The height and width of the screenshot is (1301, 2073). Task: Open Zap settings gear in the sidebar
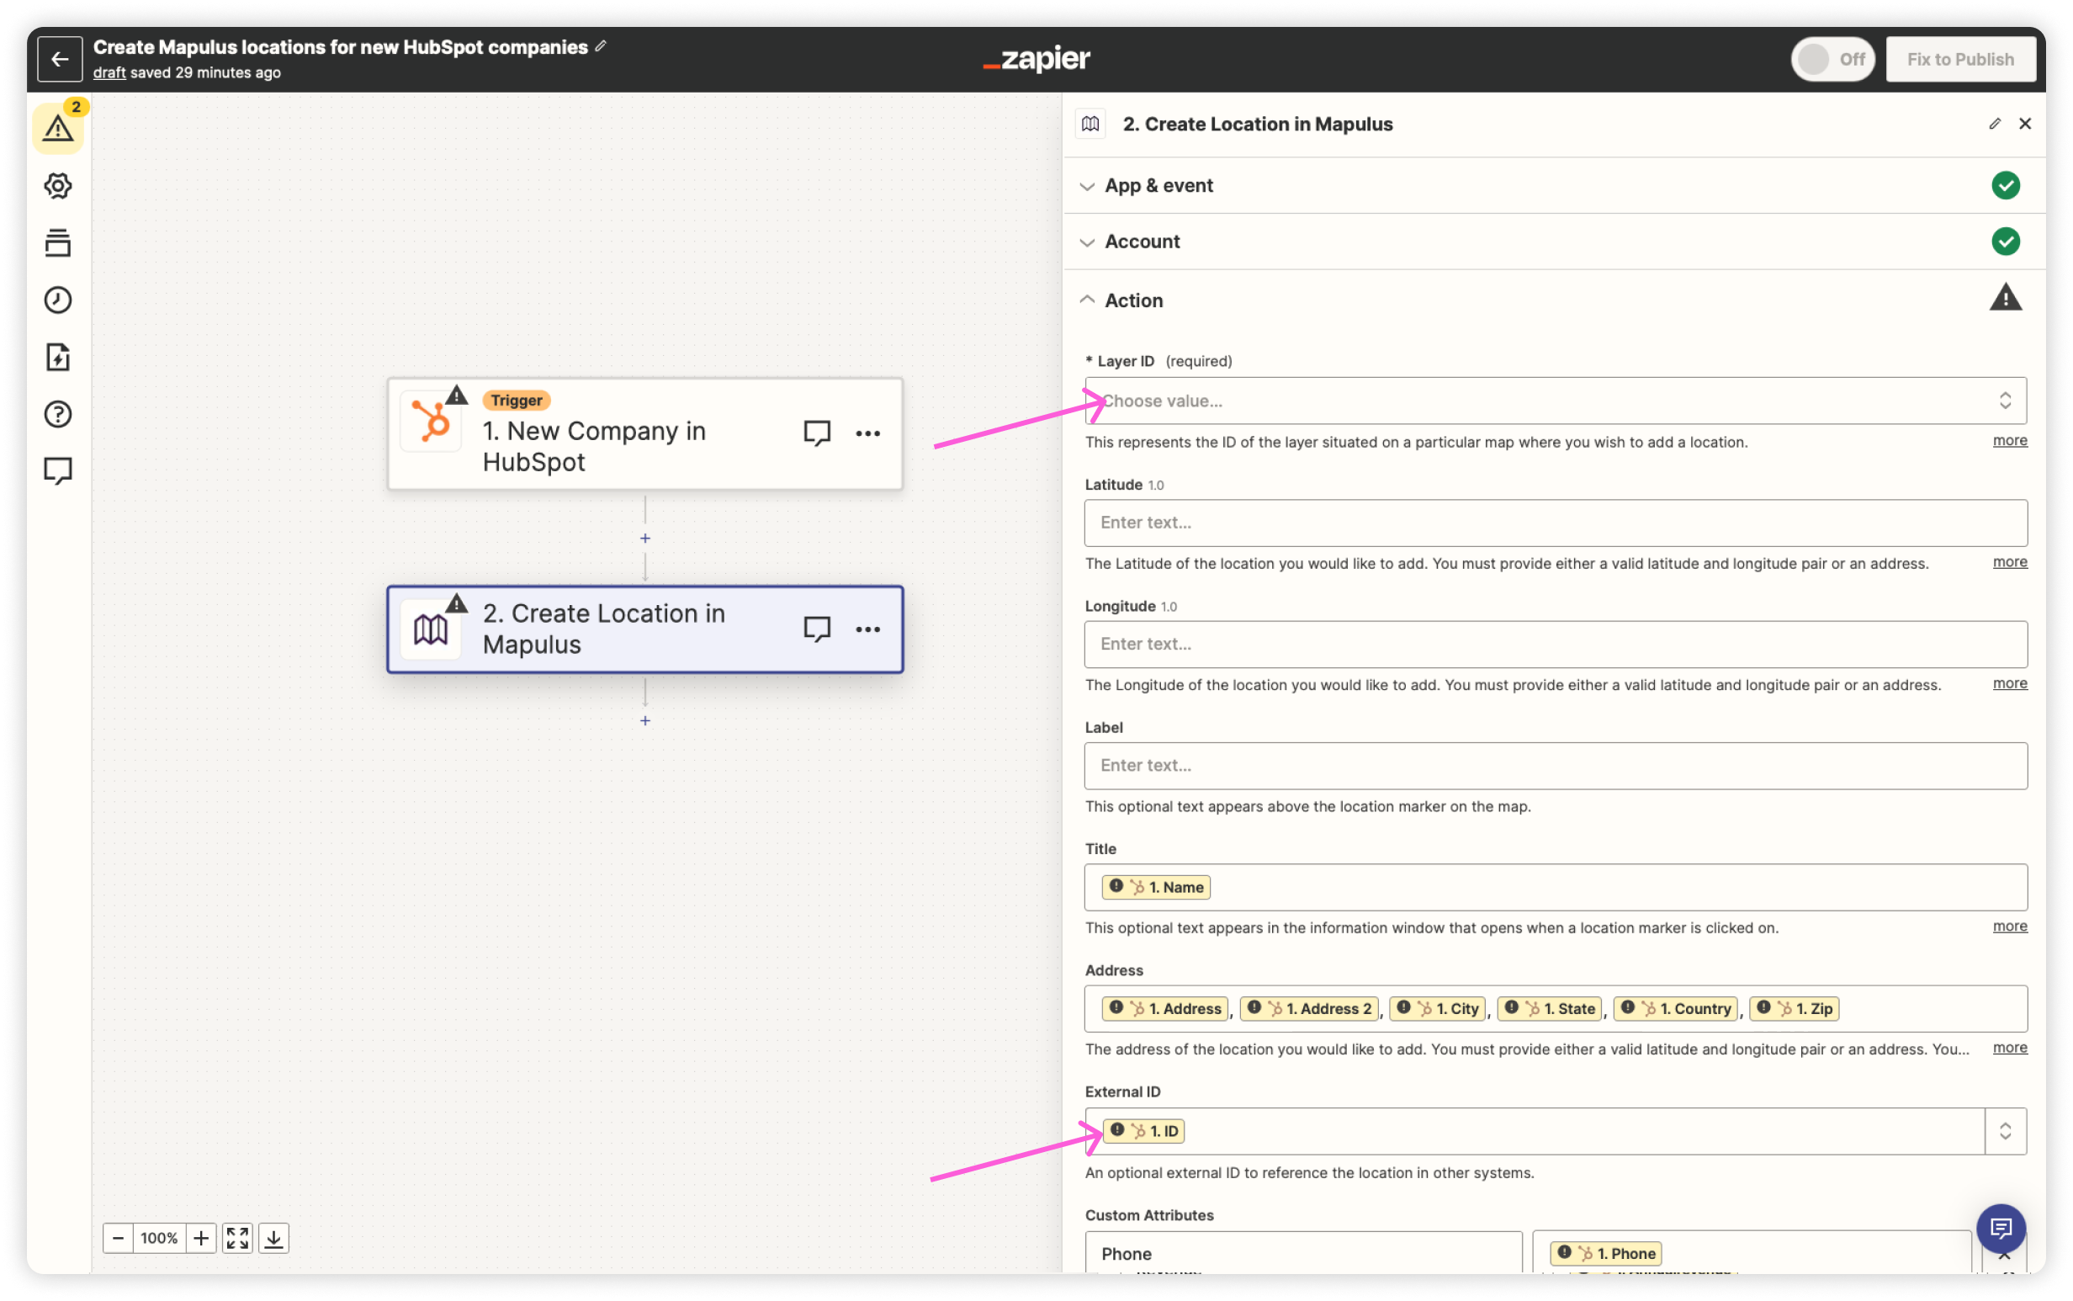coord(58,186)
